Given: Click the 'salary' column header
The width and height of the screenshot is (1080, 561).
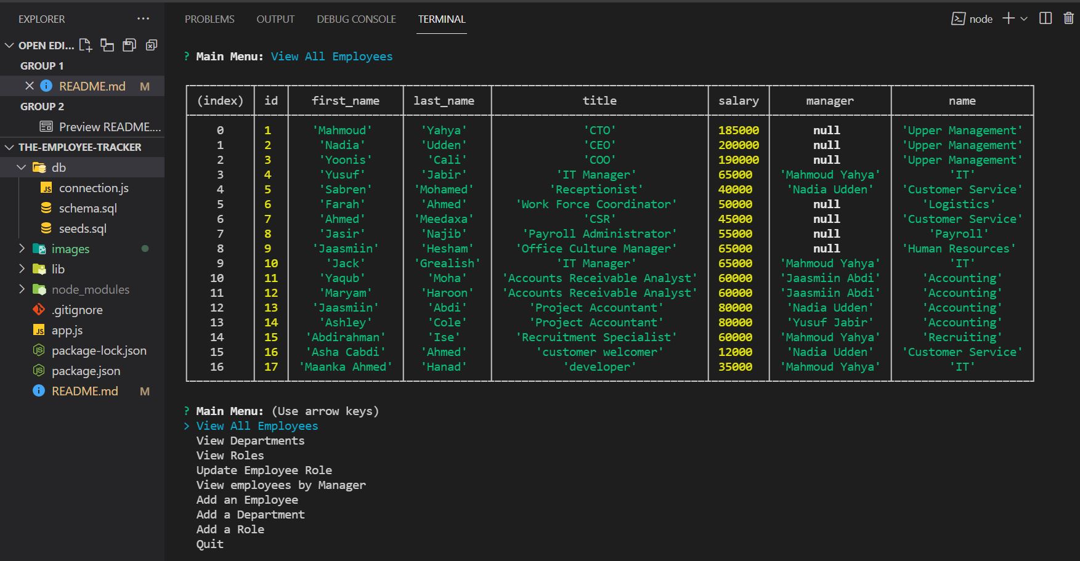Looking at the screenshot, I should [x=738, y=100].
